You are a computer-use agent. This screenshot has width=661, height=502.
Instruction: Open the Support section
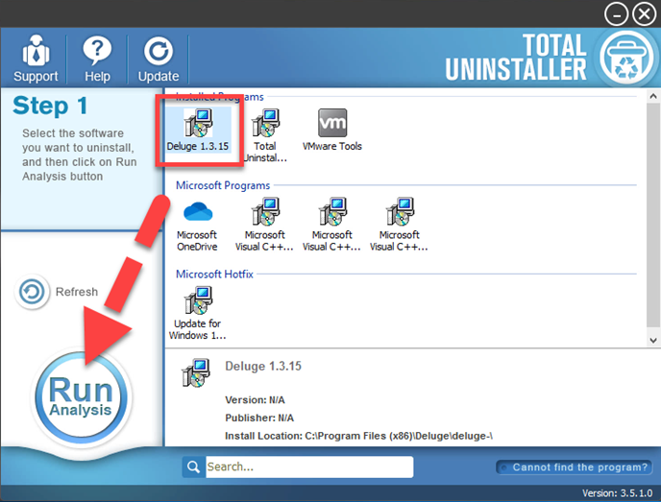(36, 59)
